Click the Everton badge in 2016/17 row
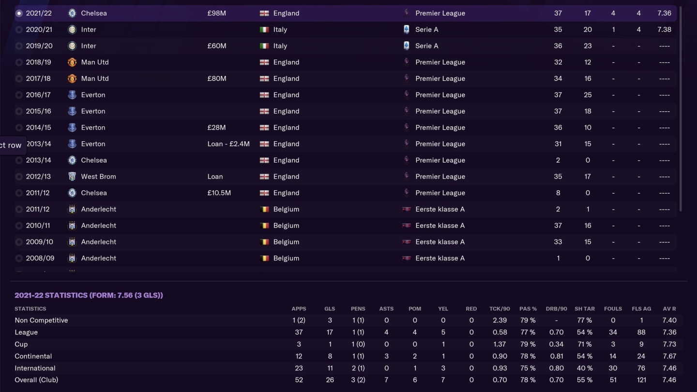 (72, 95)
